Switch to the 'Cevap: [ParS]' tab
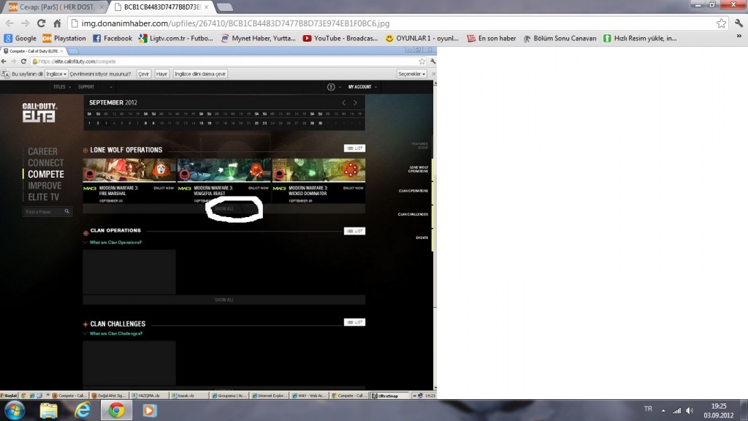 (x=56, y=7)
